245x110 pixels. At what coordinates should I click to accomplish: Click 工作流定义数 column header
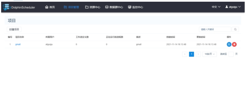pos(82,37)
